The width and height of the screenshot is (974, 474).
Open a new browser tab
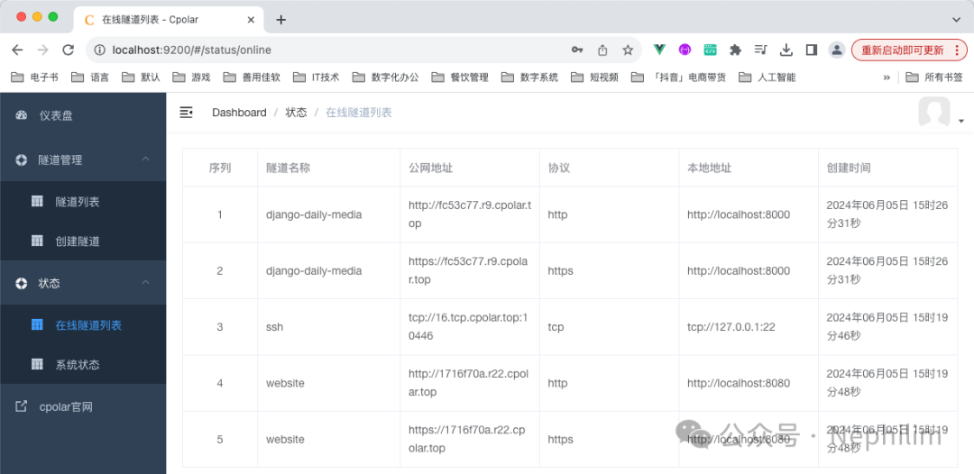pyautogui.click(x=280, y=20)
